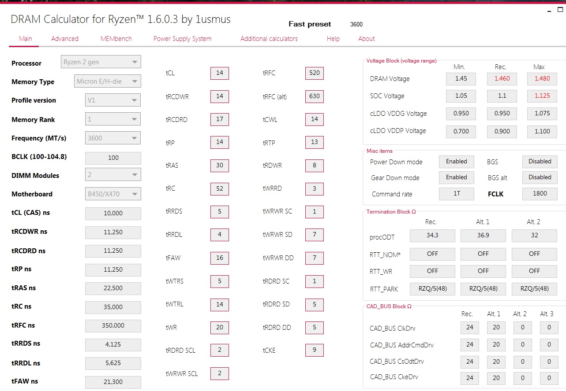The image size is (566, 391).
Task: Expand the Motherboard dropdown
Action: click(113, 194)
